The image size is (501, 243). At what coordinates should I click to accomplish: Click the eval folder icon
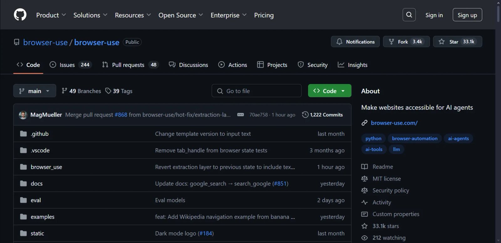click(23, 200)
